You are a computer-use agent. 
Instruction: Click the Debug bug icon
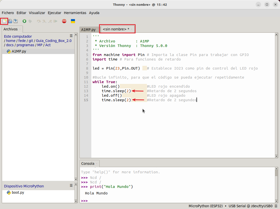coord(30,21)
